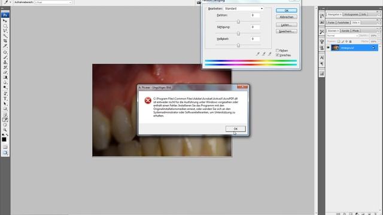Viewport: 383px width, 215px height.
Task: Click the Sättigung value field
Action: [x=255, y=27]
